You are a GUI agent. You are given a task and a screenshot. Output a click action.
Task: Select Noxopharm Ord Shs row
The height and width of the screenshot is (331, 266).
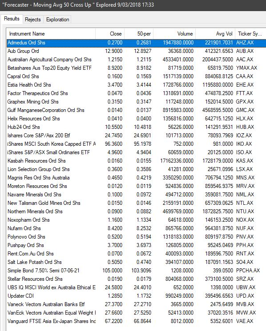coord(136,220)
